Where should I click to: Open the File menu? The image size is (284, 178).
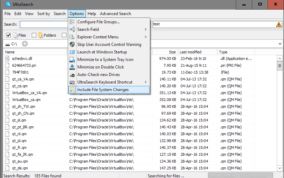pos(8,14)
